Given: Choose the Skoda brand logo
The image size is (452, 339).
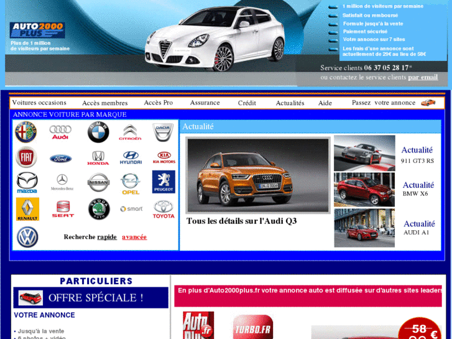Looking at the screenshot, I should tap(99, 209).
